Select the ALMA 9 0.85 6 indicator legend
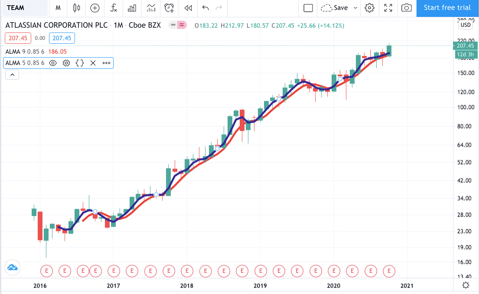This screenshot has width=479, height=294. [x=25, y=52]
